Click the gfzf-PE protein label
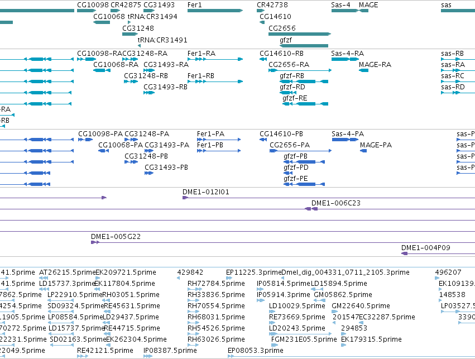Screen dimensions: 475x359 pyautogui.click(x=296, y=179)
